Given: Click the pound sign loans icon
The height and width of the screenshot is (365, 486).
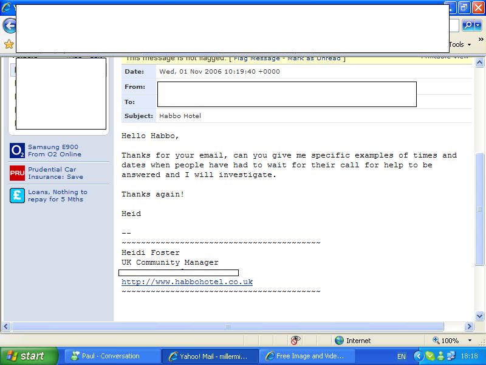Looking at the screenshot, I should (17, 195).
